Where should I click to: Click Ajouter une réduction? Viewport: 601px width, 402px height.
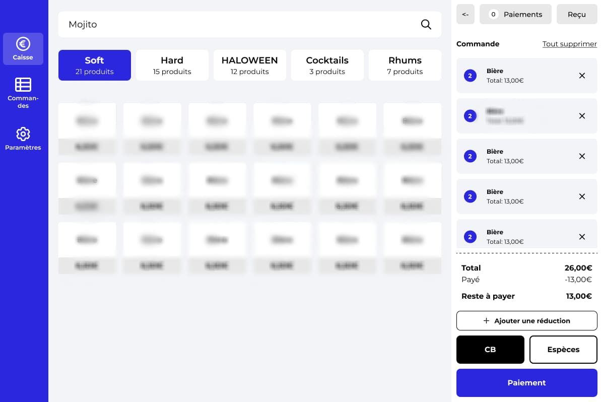coord(526,321)
